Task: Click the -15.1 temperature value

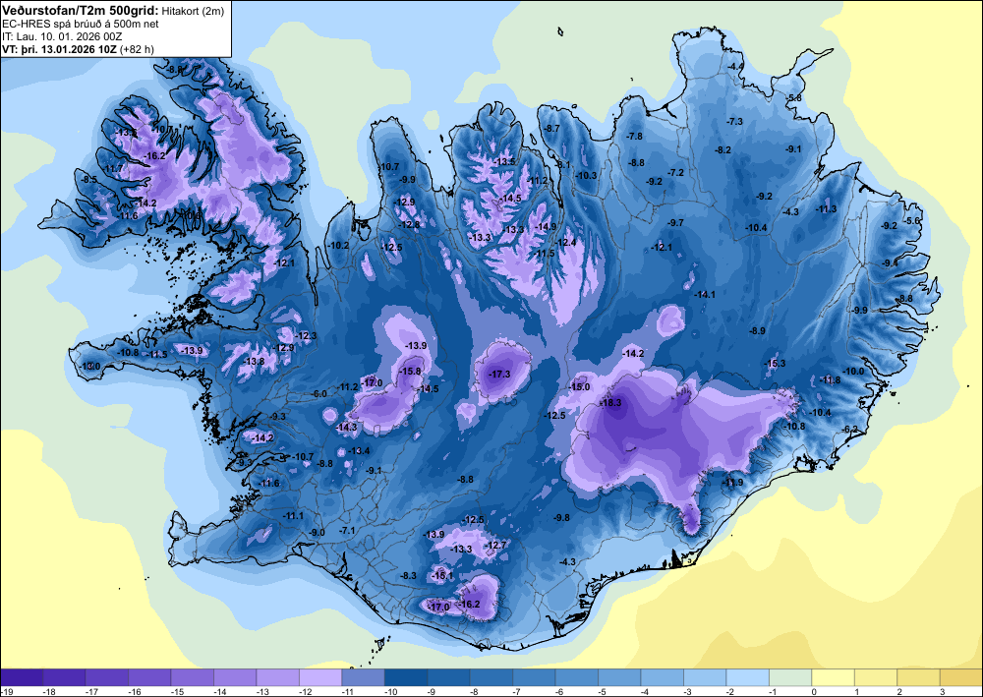Action: [442, 575]
